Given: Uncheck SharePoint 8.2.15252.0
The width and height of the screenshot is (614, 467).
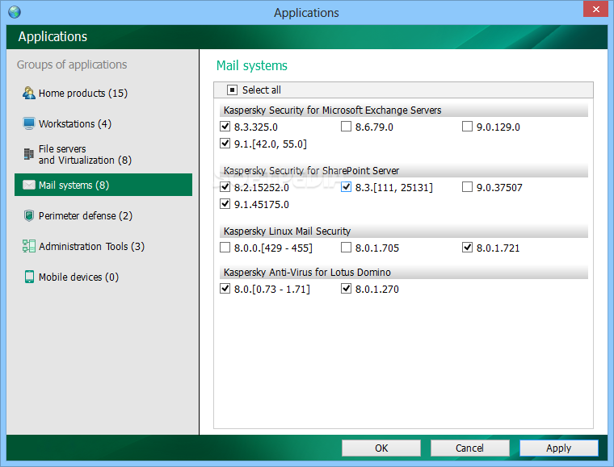Looking at the screenshot, I should pos(225,187).
